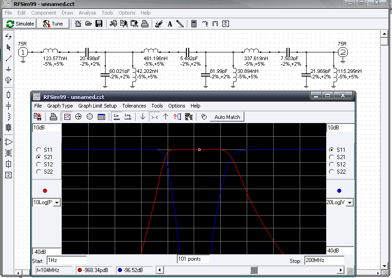Select the wire drawing tool
Viewport: 392px width, 278px height.
(x=8, y=58)
